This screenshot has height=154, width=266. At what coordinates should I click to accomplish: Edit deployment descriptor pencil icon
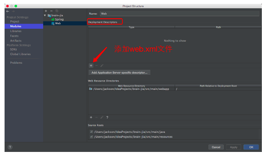pyautogui.click(x=102, y=65)
